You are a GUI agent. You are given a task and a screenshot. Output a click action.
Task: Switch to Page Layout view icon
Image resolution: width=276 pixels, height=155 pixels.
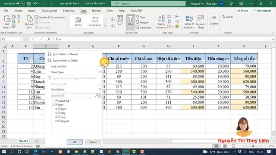coord(225,146)
